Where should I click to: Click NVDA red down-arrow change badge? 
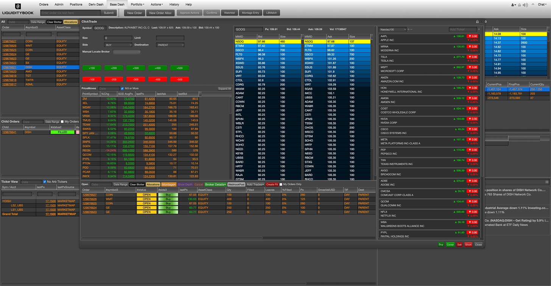[x=472, y=119]
